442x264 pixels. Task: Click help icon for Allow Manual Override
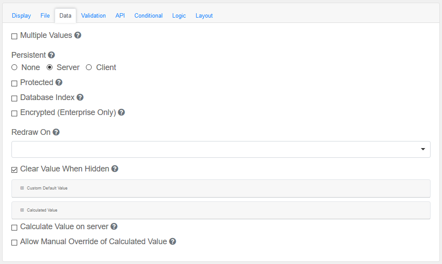[x=173, y=242]
